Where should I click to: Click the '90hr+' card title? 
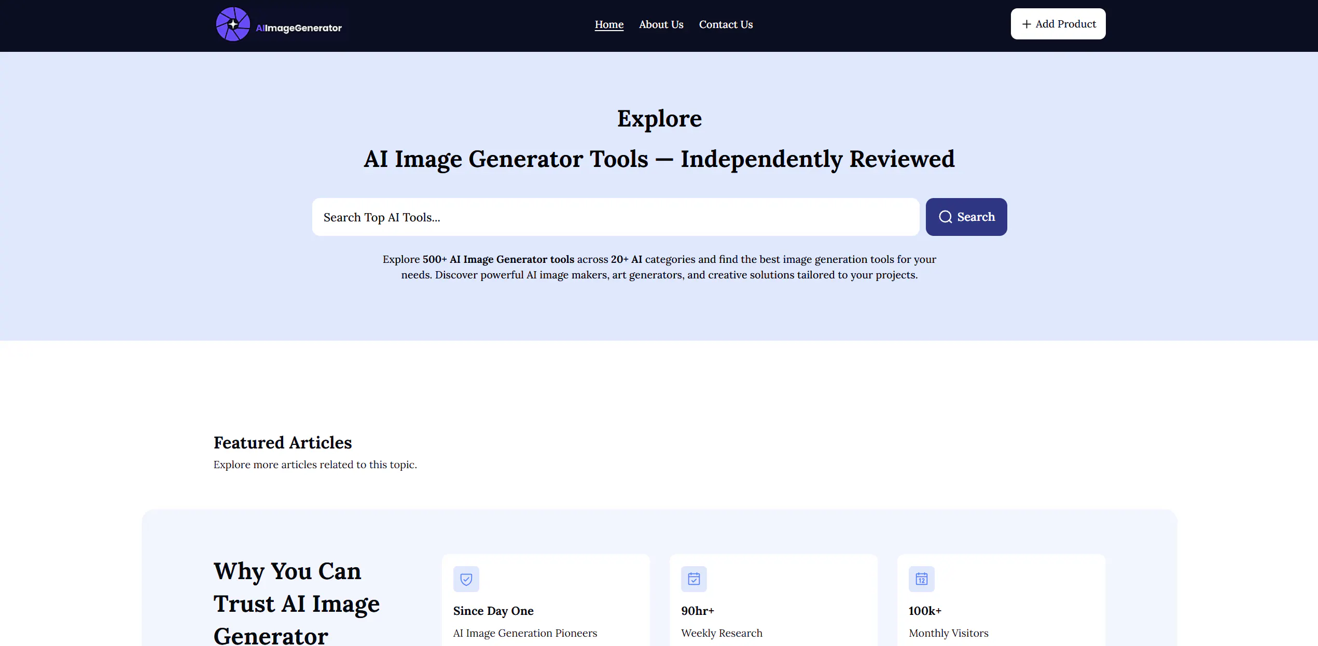tap(698, 611)
